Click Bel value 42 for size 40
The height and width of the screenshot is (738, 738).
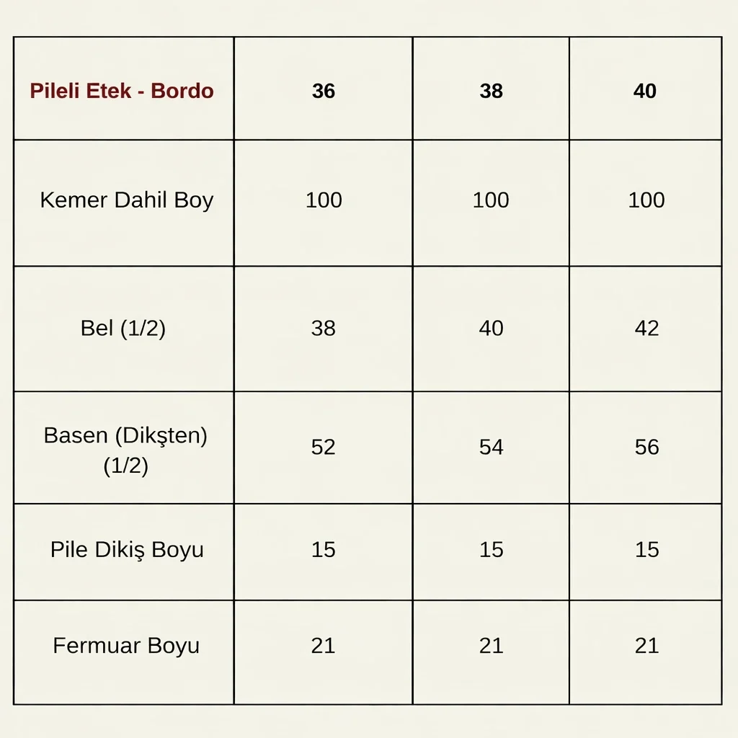pyautogui.click(x=646, y=329)
